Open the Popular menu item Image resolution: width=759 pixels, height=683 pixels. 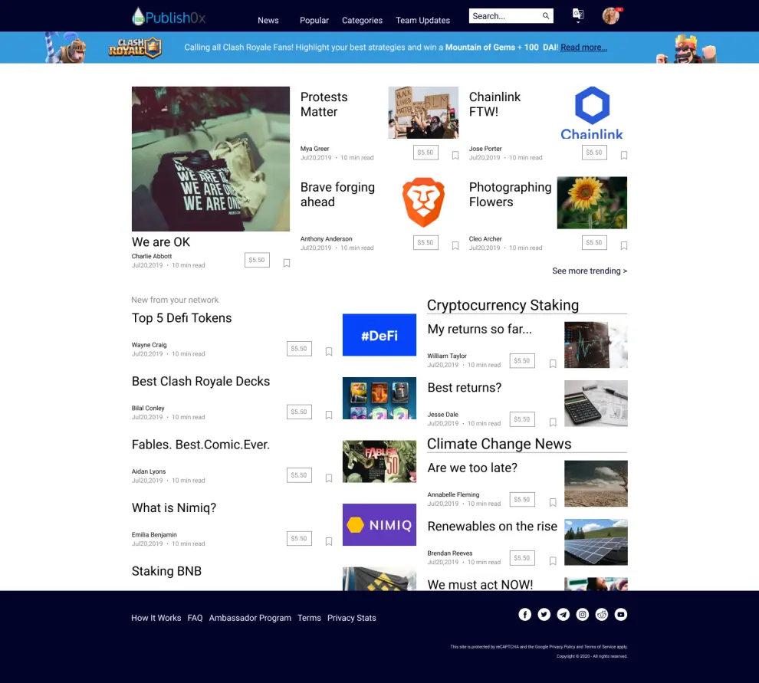[x=314, y=21]
